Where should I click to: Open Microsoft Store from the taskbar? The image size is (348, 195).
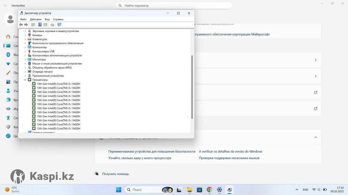click(x=199, y=190)
